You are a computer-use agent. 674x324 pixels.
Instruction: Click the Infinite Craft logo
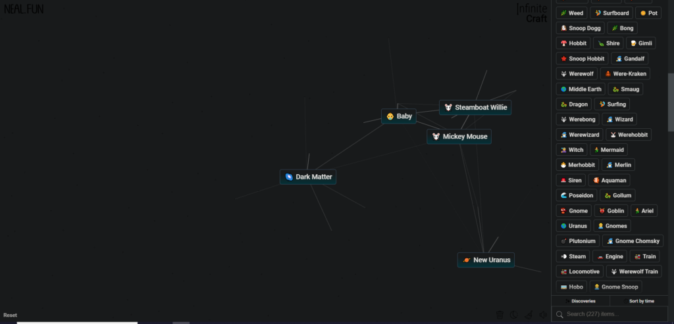pos(532,13)
